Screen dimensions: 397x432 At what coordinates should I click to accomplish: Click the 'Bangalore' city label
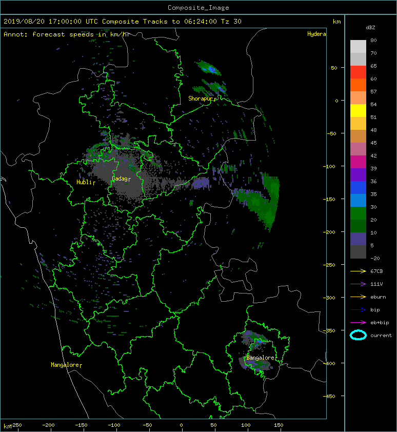pos(261,358)
